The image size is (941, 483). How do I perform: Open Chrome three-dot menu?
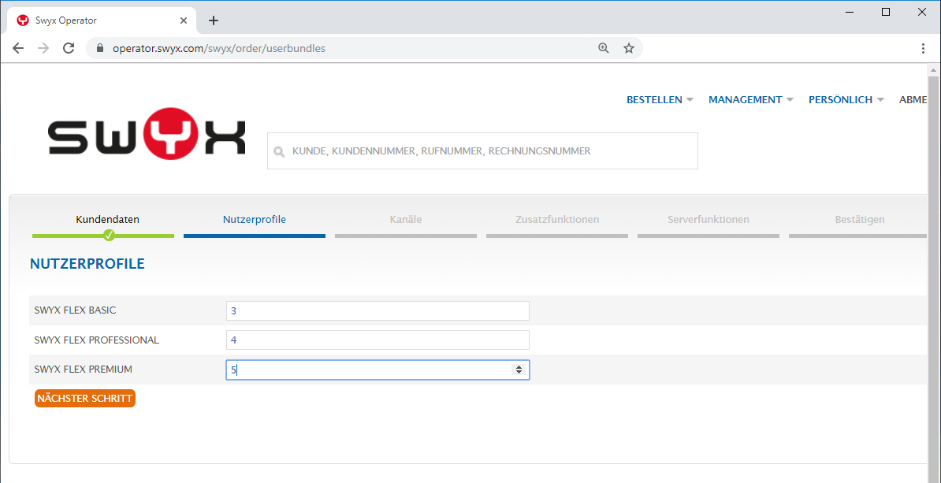(923, 48)
